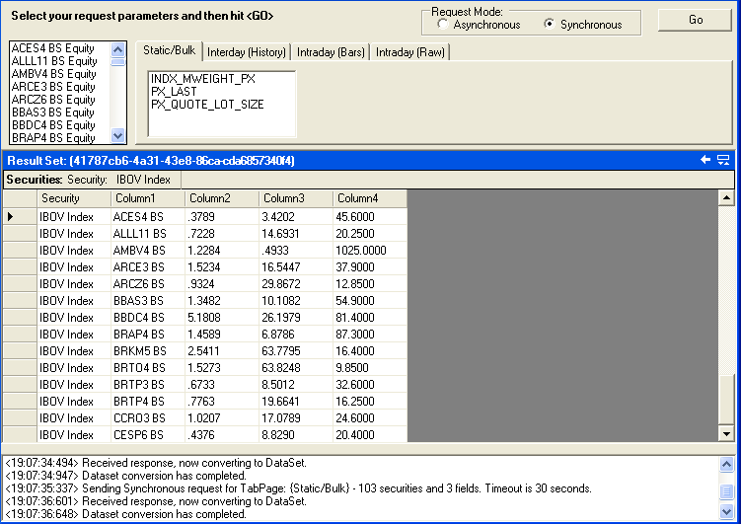Click cell .6733 in BRTP3 row
The image size is (741, 524).
point(222,385)
